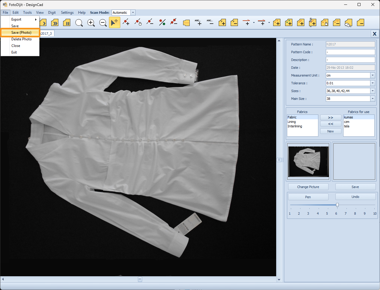
Task: Click the pen size slider handle
Action: tap(337, 205)
